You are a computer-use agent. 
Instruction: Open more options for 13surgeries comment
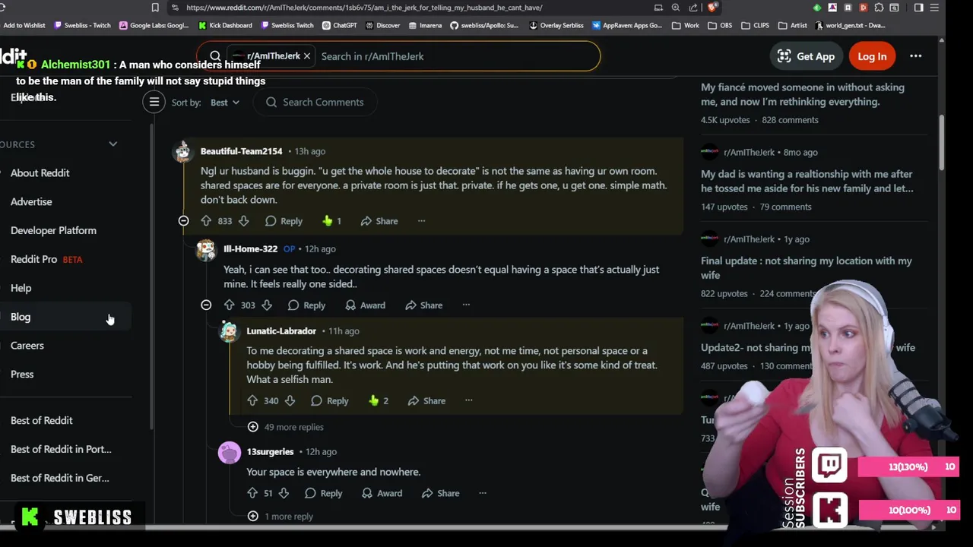pos(482,493)
